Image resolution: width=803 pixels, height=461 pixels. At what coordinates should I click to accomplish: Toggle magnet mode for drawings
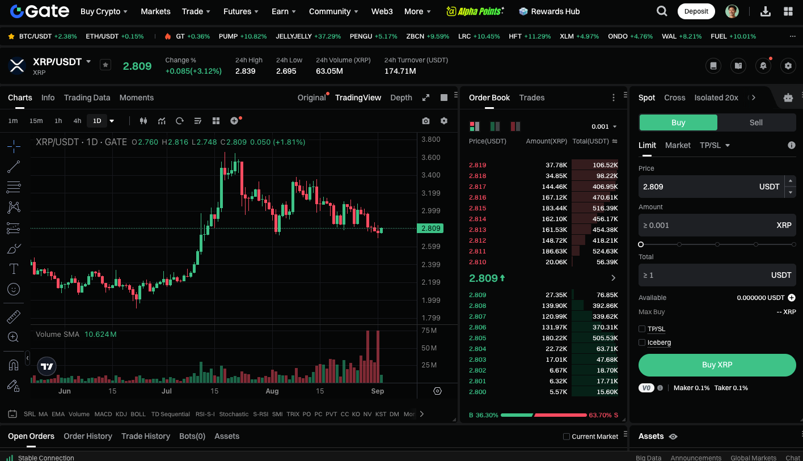click(x=14, y=365)
